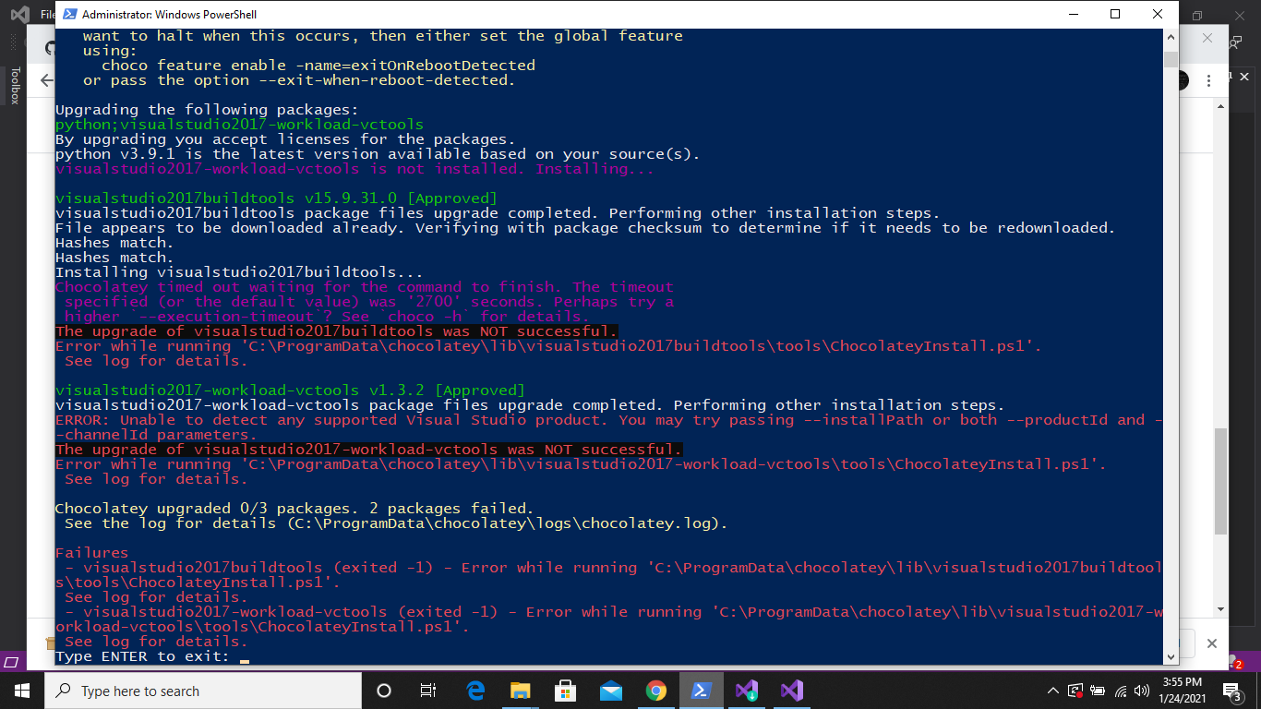This screenshot has height=709, width=1261.
Task: Click highlighted 'upgrade of visualstudio2017buildtools was NOT successful'
Action: [336, 331]
